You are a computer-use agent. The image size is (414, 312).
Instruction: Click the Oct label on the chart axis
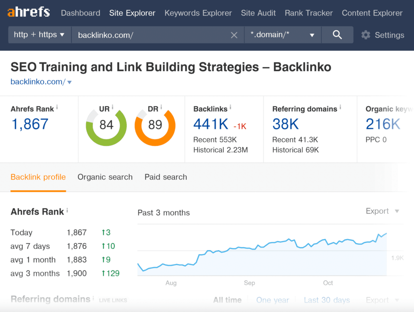pyautogui.click(x=328, y=283)
